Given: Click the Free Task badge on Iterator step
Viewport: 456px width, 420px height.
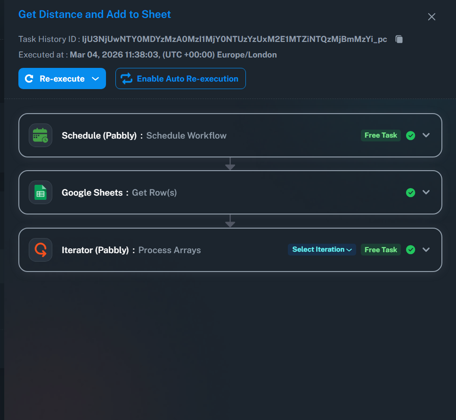Looking at the screenshot, I should pos(381,250).
